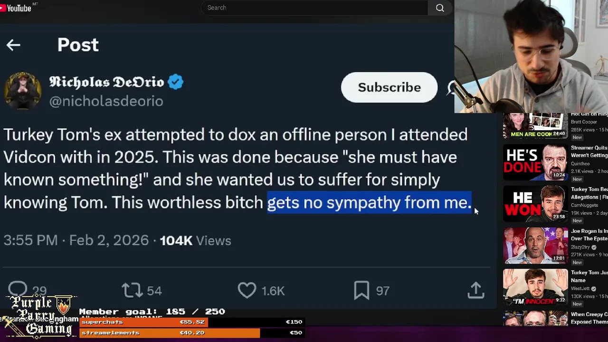This screenshot has width=608, height=342.
Task: Click the repost icon with 54
Action: click(132, 290)
